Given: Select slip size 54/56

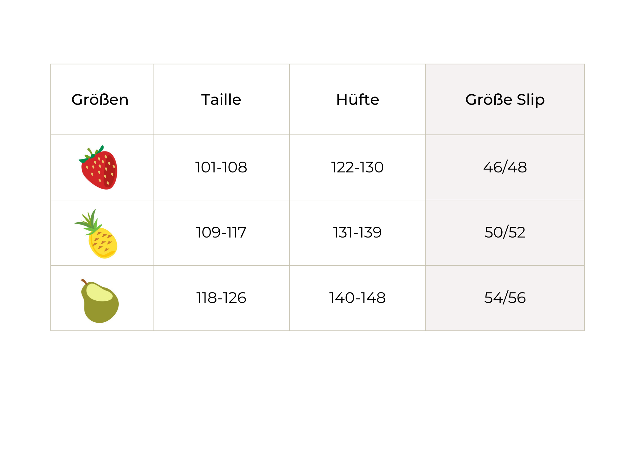Looking at the screenshot, I should point(505,298).
